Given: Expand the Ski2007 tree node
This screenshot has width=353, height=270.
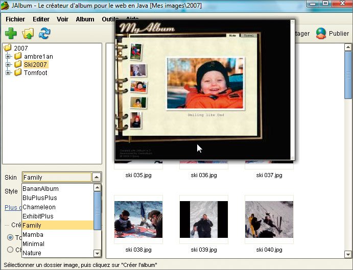Looking at the screenshot, I should pos(8,65).
